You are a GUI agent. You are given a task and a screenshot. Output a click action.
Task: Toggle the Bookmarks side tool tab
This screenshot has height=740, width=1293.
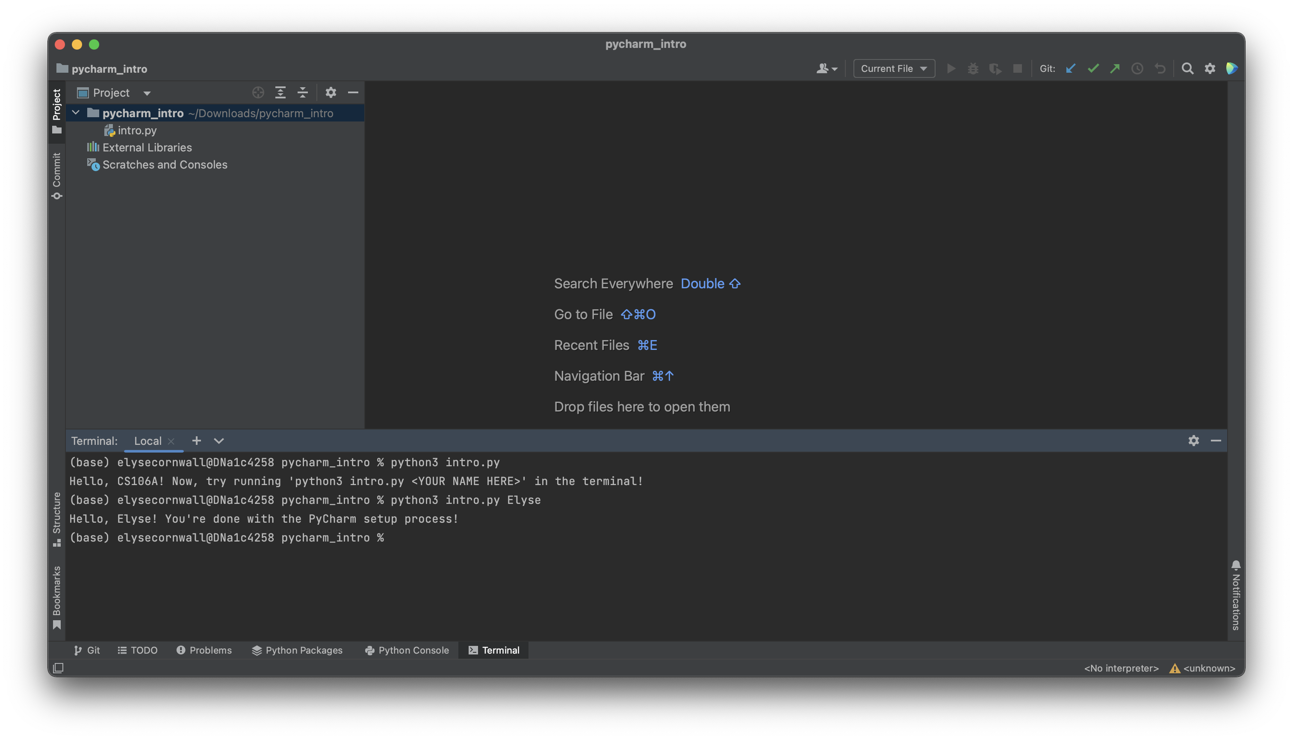click(x=56, y=597)
